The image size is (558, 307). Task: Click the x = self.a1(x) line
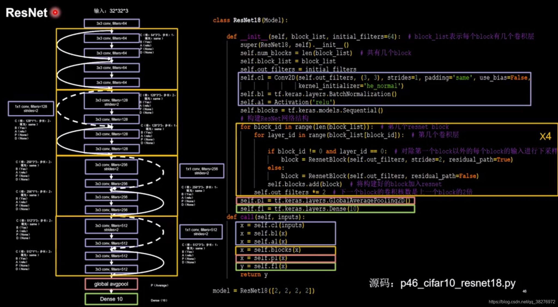[x=264, y=242]
